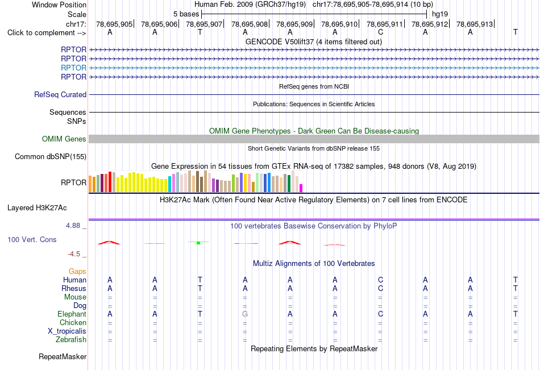Click the RepeatMasker track label
The height and width of the screenshot is (370, 540).
(63, 356)
